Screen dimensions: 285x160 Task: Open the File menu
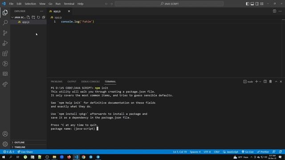pyautogui.click(x=11, y=4)
